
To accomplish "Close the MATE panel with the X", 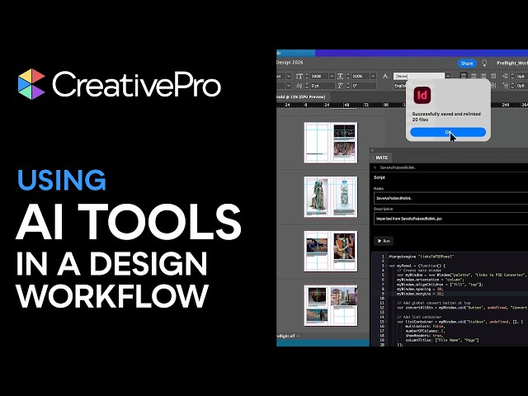I will coord(372,150).
